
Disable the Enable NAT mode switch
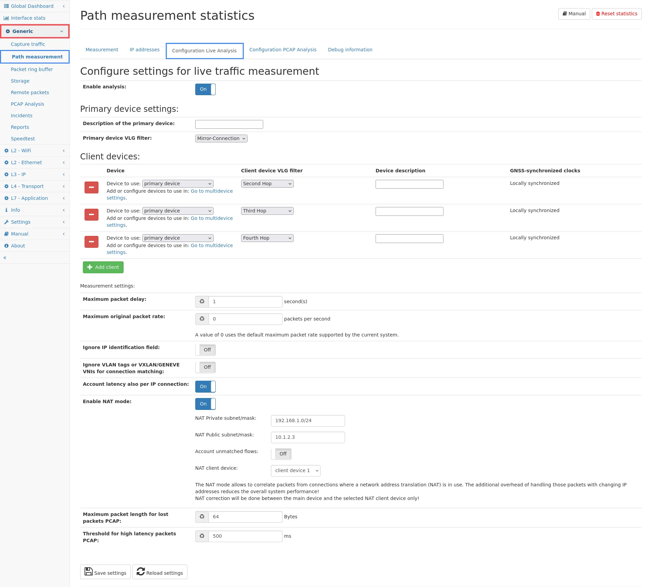click(205, 404)
